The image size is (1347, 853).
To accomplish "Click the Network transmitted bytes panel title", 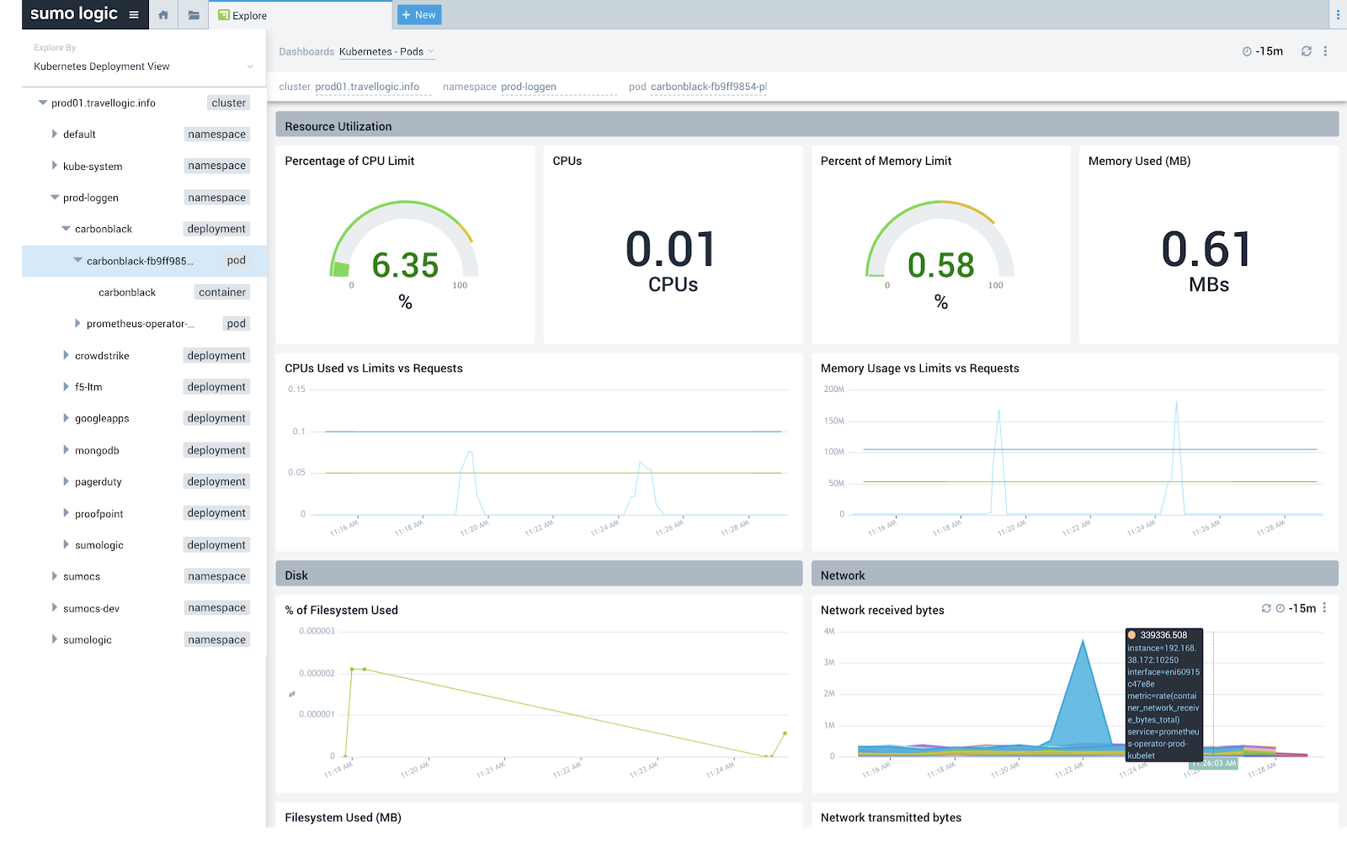I will [x=891, y=818].
